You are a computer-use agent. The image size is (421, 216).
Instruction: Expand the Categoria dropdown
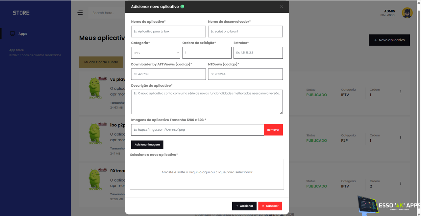tap(156, 53)
